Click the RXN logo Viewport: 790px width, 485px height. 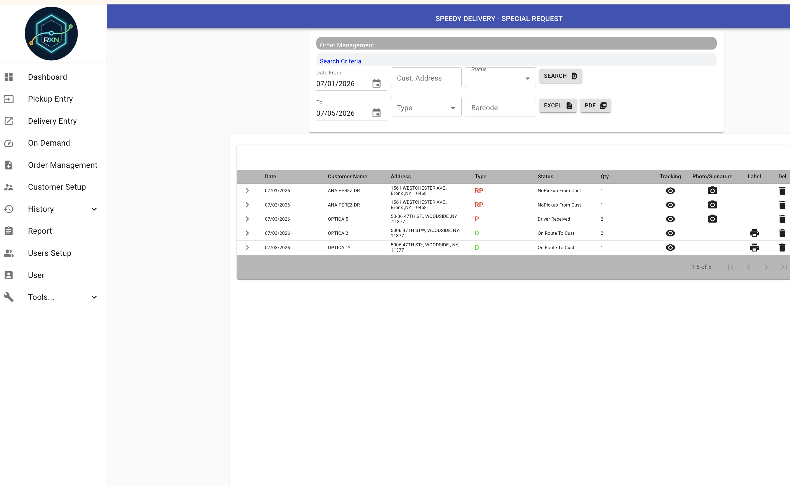[51, 34]
